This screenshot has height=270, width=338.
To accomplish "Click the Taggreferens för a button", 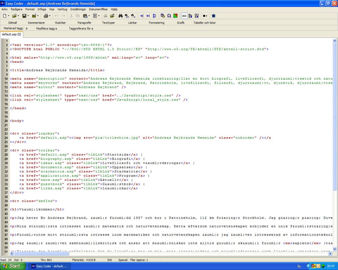I will pyautogui.click(x=81, y=28).
